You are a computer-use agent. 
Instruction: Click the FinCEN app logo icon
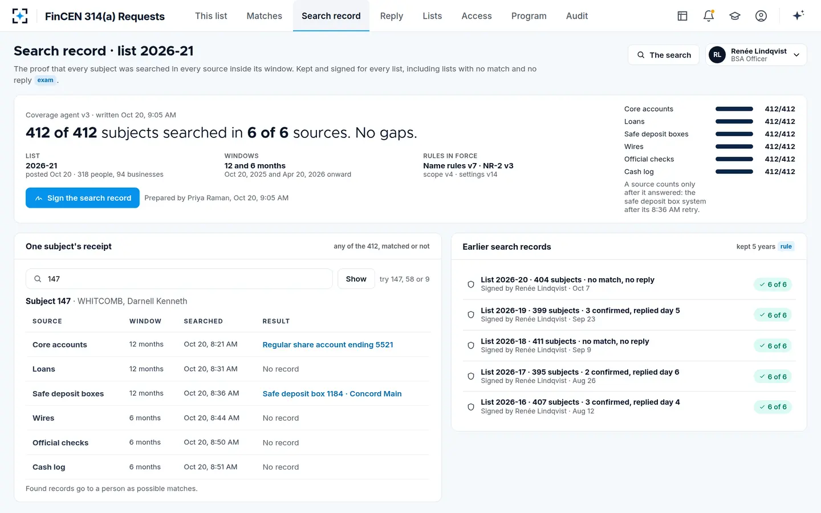tap(20, 16)
